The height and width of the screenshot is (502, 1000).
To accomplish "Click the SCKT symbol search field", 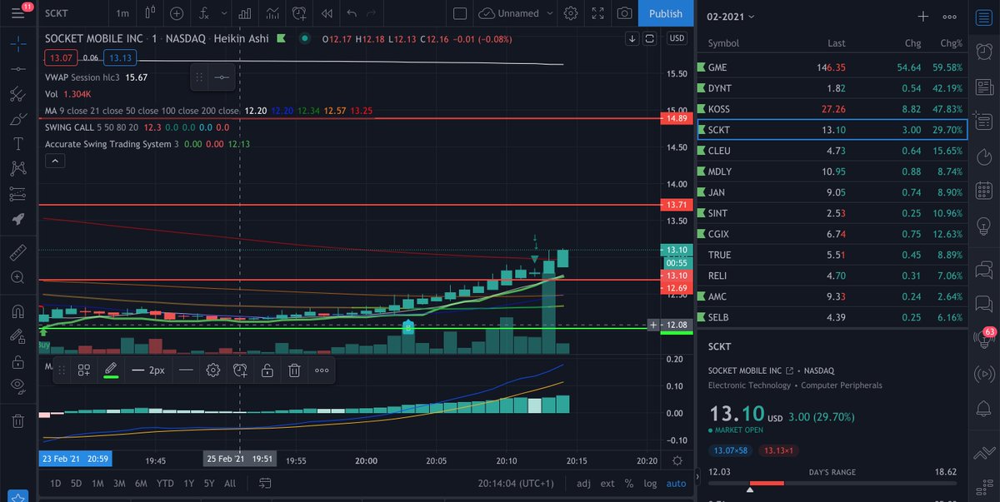I will tap(73, 13).
